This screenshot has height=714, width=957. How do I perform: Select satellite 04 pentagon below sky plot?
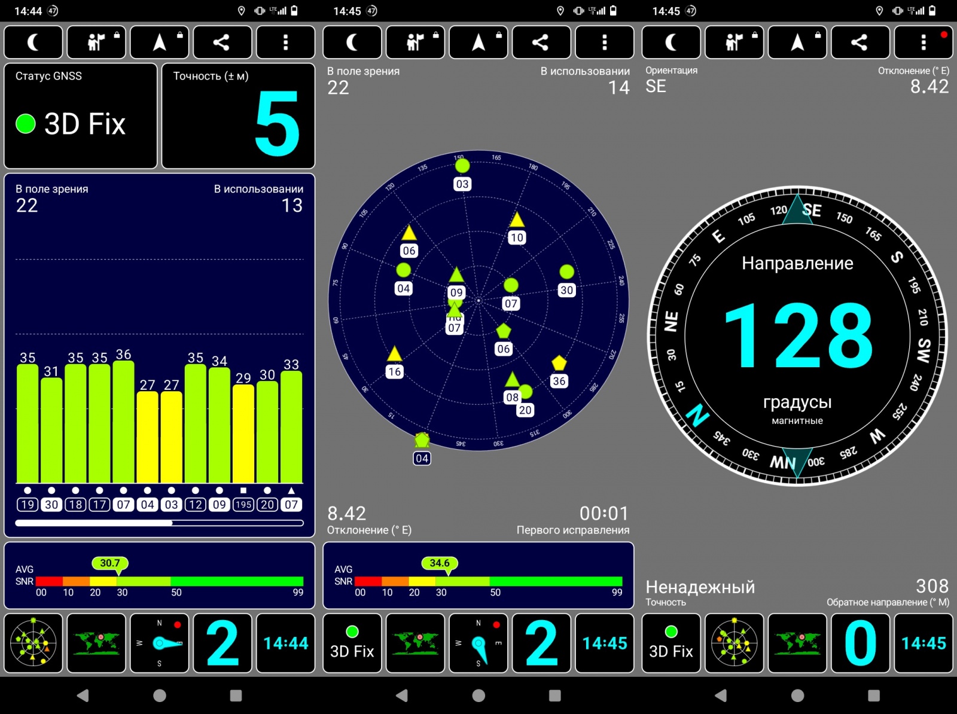422,449
